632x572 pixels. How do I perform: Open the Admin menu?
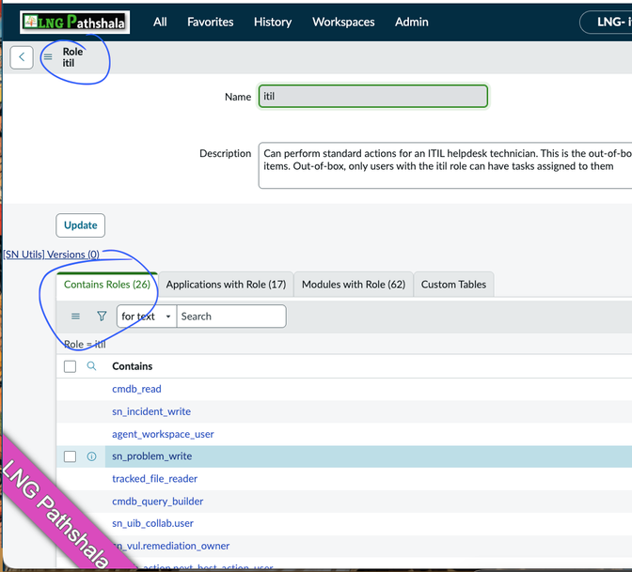412,23
